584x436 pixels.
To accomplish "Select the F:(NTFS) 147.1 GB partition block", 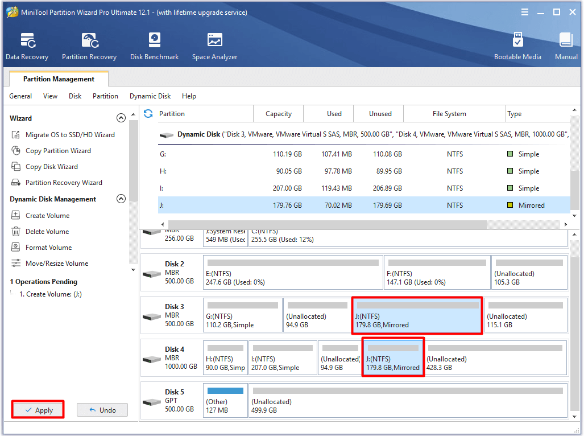I will [x=437, y=273].
